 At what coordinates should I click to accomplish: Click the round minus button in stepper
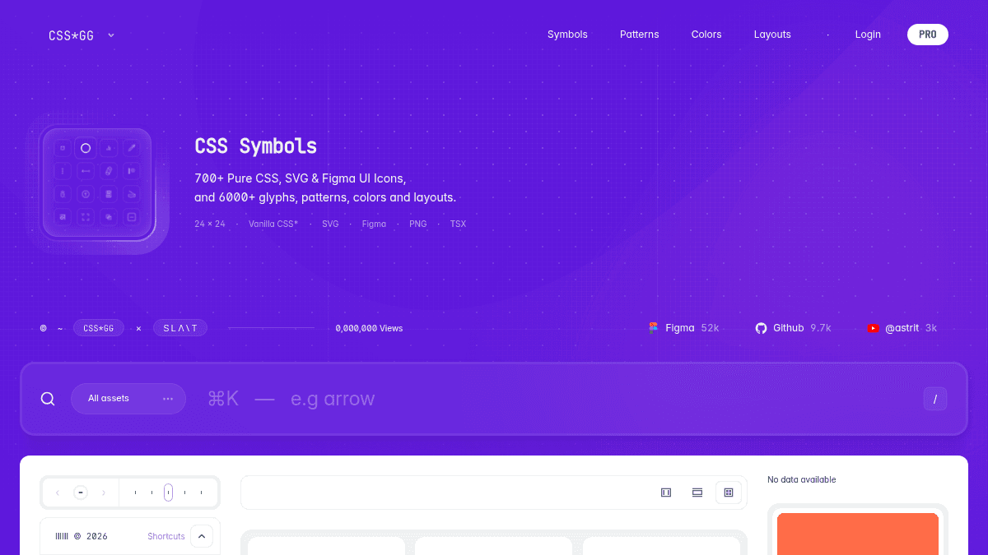(81, 493)
